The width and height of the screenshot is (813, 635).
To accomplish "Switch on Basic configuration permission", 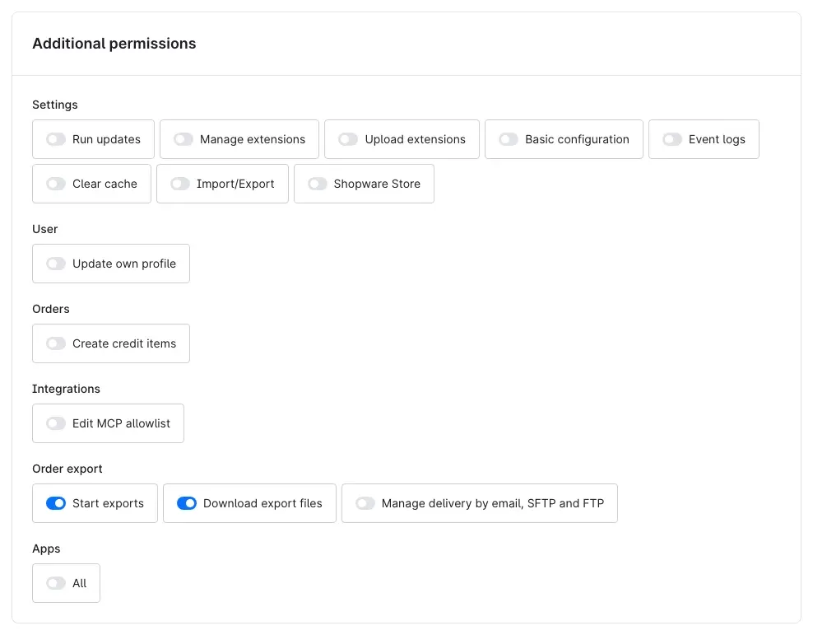I will pyautogui.click(x=509, y=139).
